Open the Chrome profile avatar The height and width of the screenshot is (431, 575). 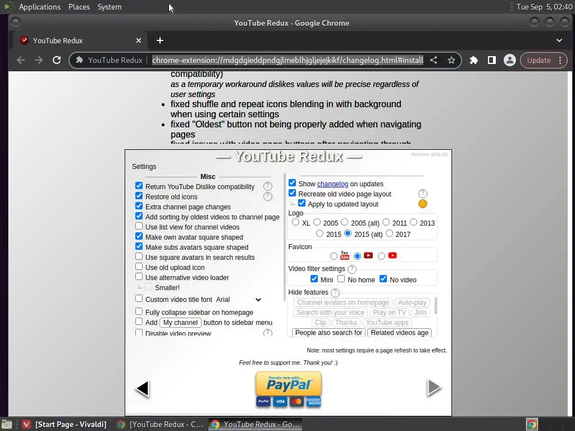(510, 60)
